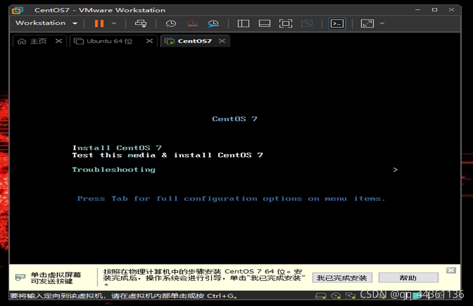Toggle the console view icon

click(337, 23)
